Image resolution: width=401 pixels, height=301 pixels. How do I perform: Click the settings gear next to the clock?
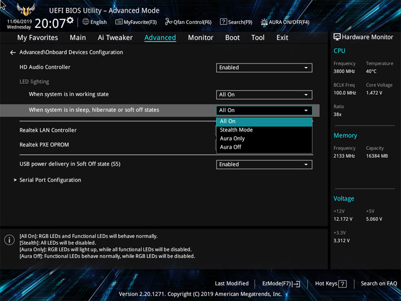pos(70,20)
